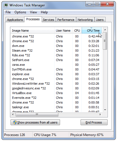117x141 pixels.
Task: Click the left arrow on the horizontal scrollbar
Action: [13, 114]
